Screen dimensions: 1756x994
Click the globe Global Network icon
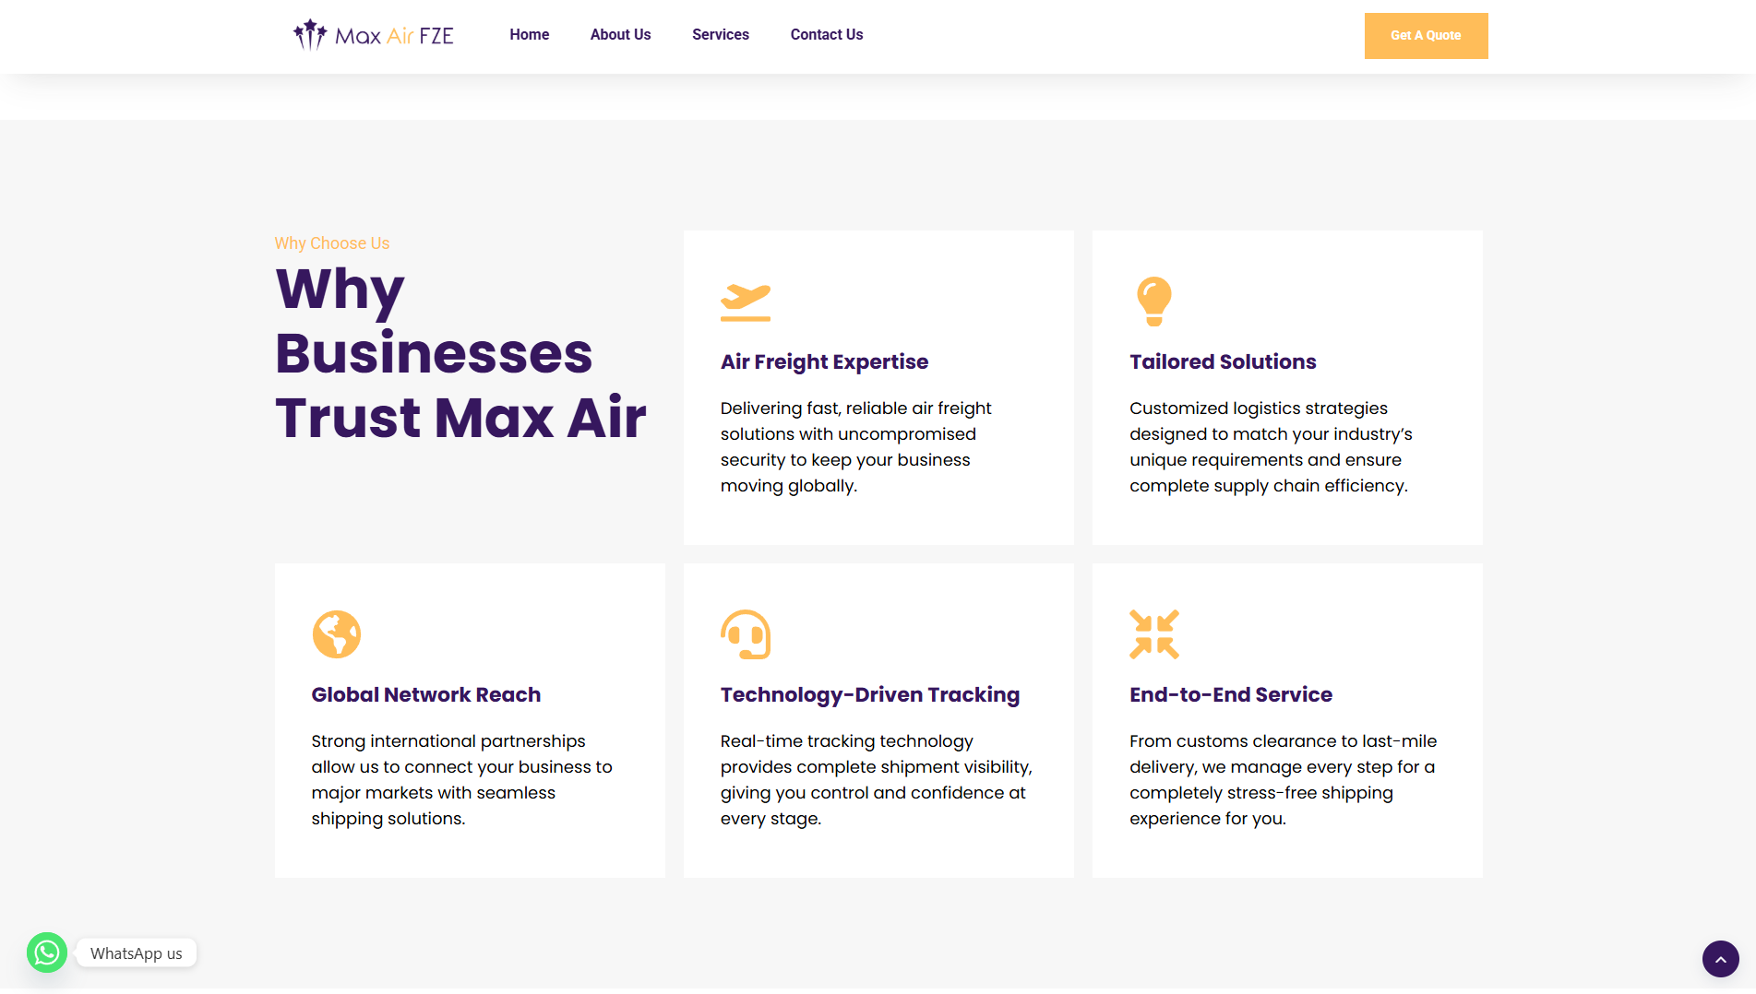click(337, 634)
